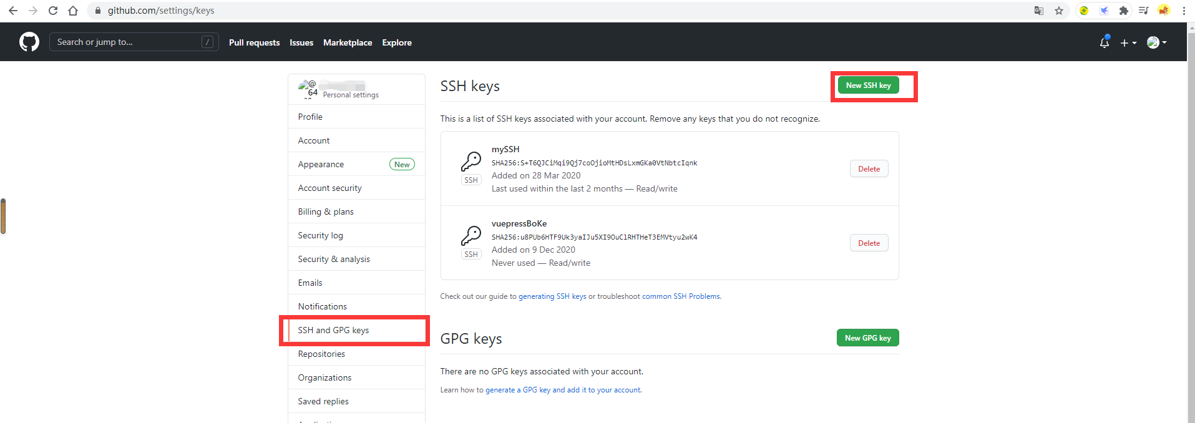
Task: Select Repositories in settings sidebar
Action: [356, 354]
